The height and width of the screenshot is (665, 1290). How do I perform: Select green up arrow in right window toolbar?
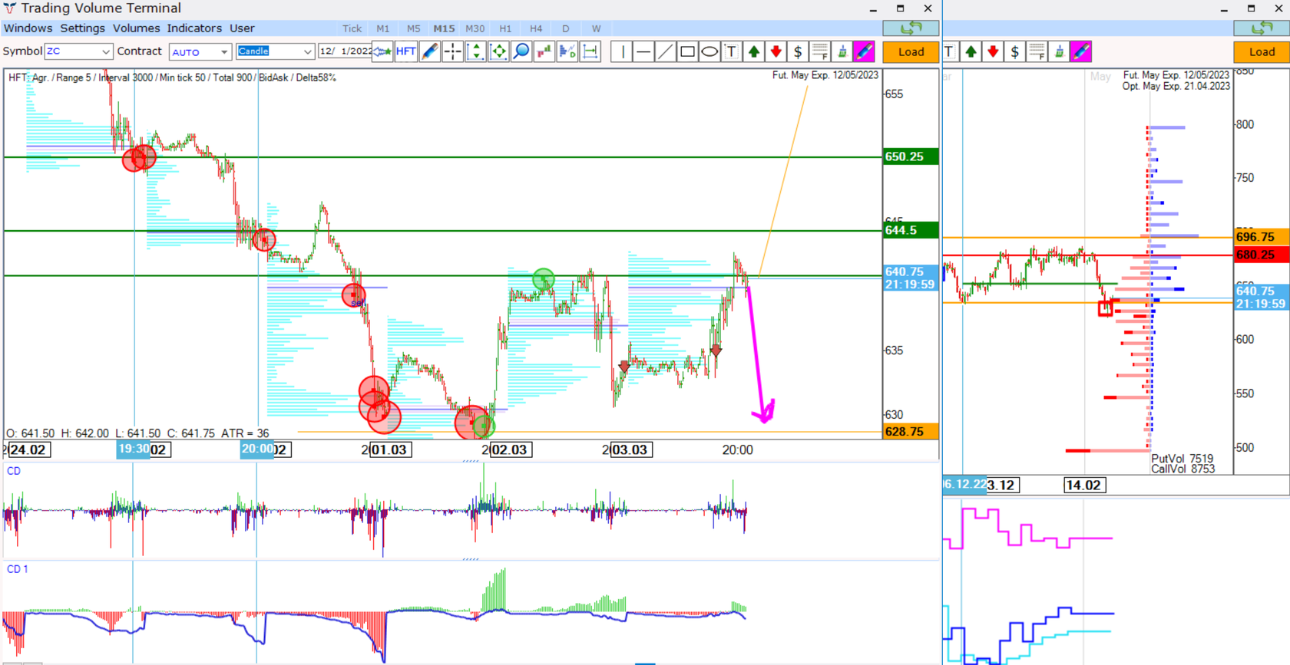(x=971, y=51)
